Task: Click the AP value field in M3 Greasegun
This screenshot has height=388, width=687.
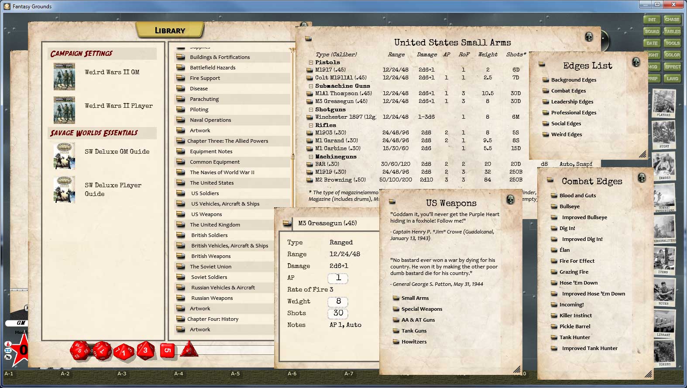Action: (338, 278)
